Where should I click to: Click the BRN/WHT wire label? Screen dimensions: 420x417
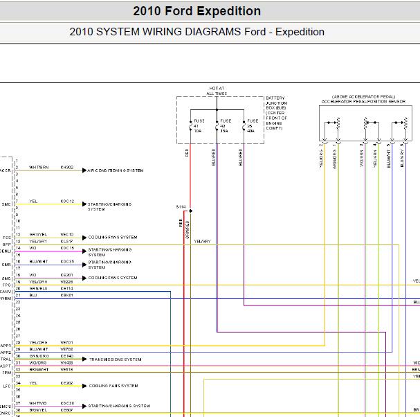click(39, 369)
